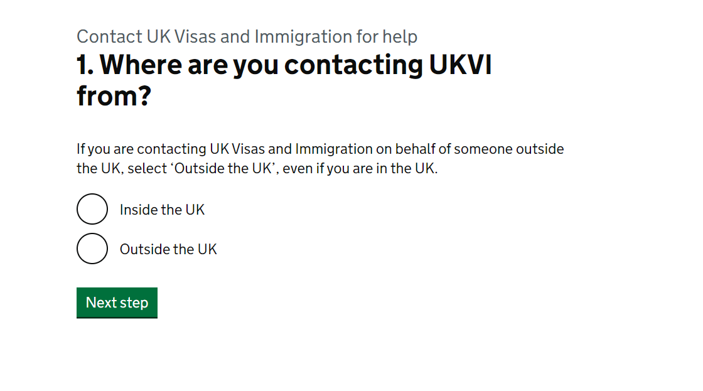Click the 'Inside the UK' label text
Screen dimensions: 703x391
(162, 210)
